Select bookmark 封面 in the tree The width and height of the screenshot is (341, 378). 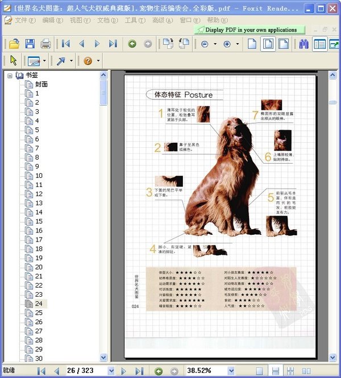(x=41, y=84)
